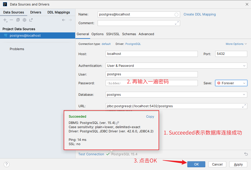Expand the Database combo box
251x170 pixels.
(244, 95)
